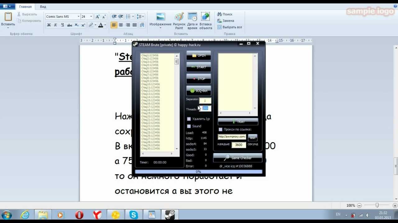Expand the Изображение dropdown arrow
398x223 pixels.
pos(160,28)
